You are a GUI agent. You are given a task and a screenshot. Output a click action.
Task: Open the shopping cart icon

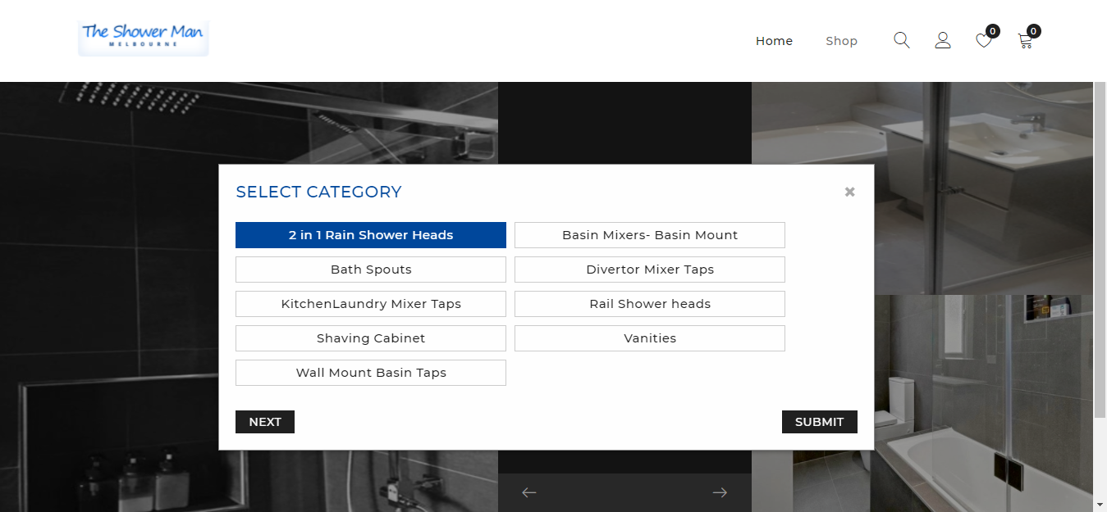click(1025, 41)
